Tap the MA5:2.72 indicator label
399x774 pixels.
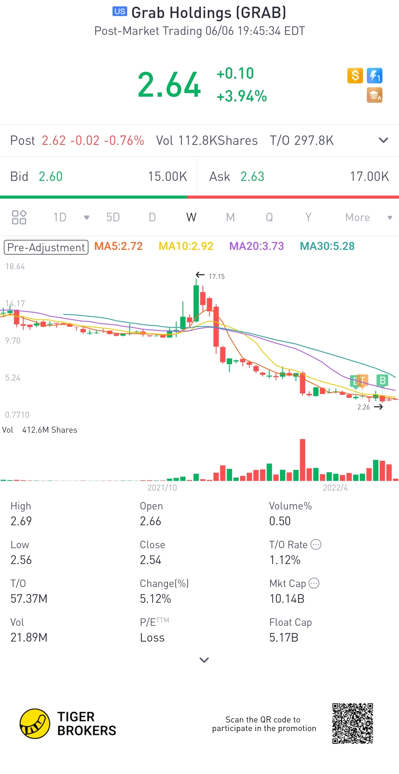click(118, 246)
